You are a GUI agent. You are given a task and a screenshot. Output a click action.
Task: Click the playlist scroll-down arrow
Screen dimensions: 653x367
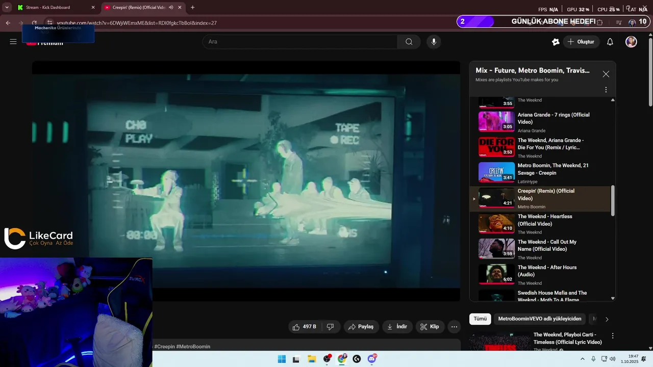pyautogui.click(x=613, y=298)
